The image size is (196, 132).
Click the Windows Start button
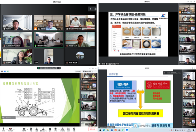100,130
